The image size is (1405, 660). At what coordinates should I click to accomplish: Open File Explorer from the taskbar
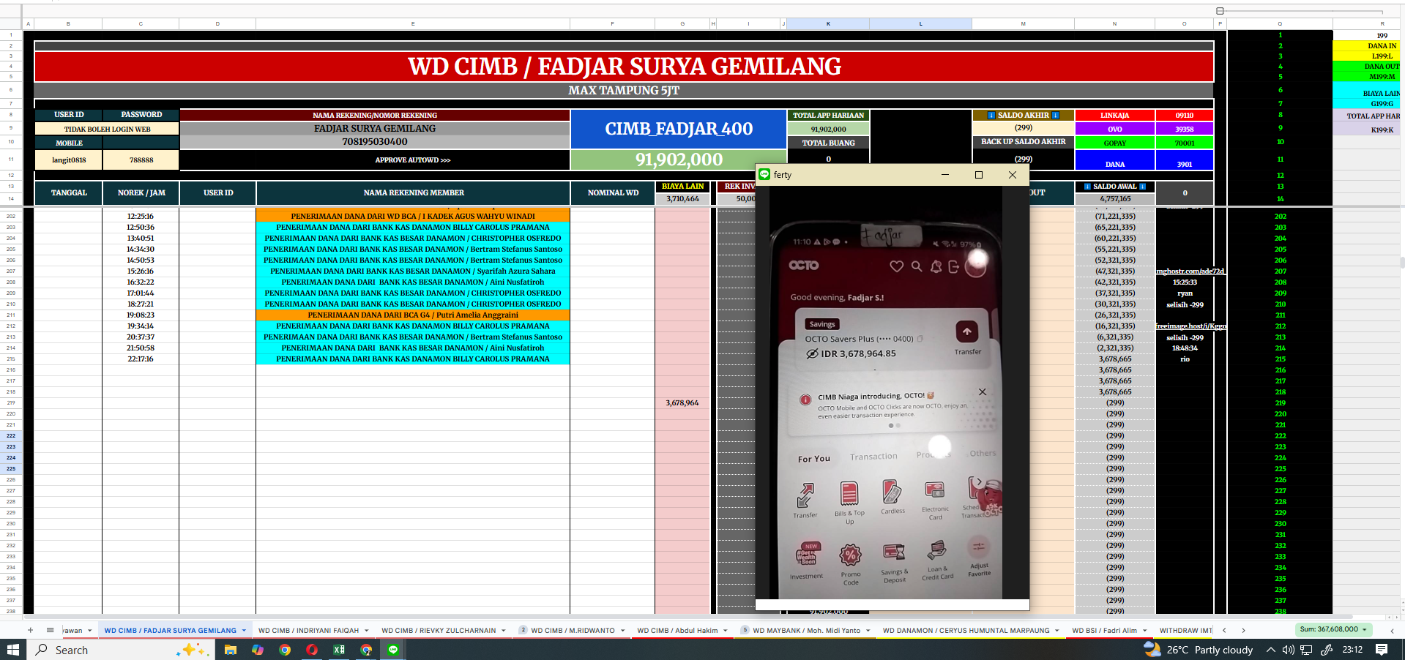231,650
